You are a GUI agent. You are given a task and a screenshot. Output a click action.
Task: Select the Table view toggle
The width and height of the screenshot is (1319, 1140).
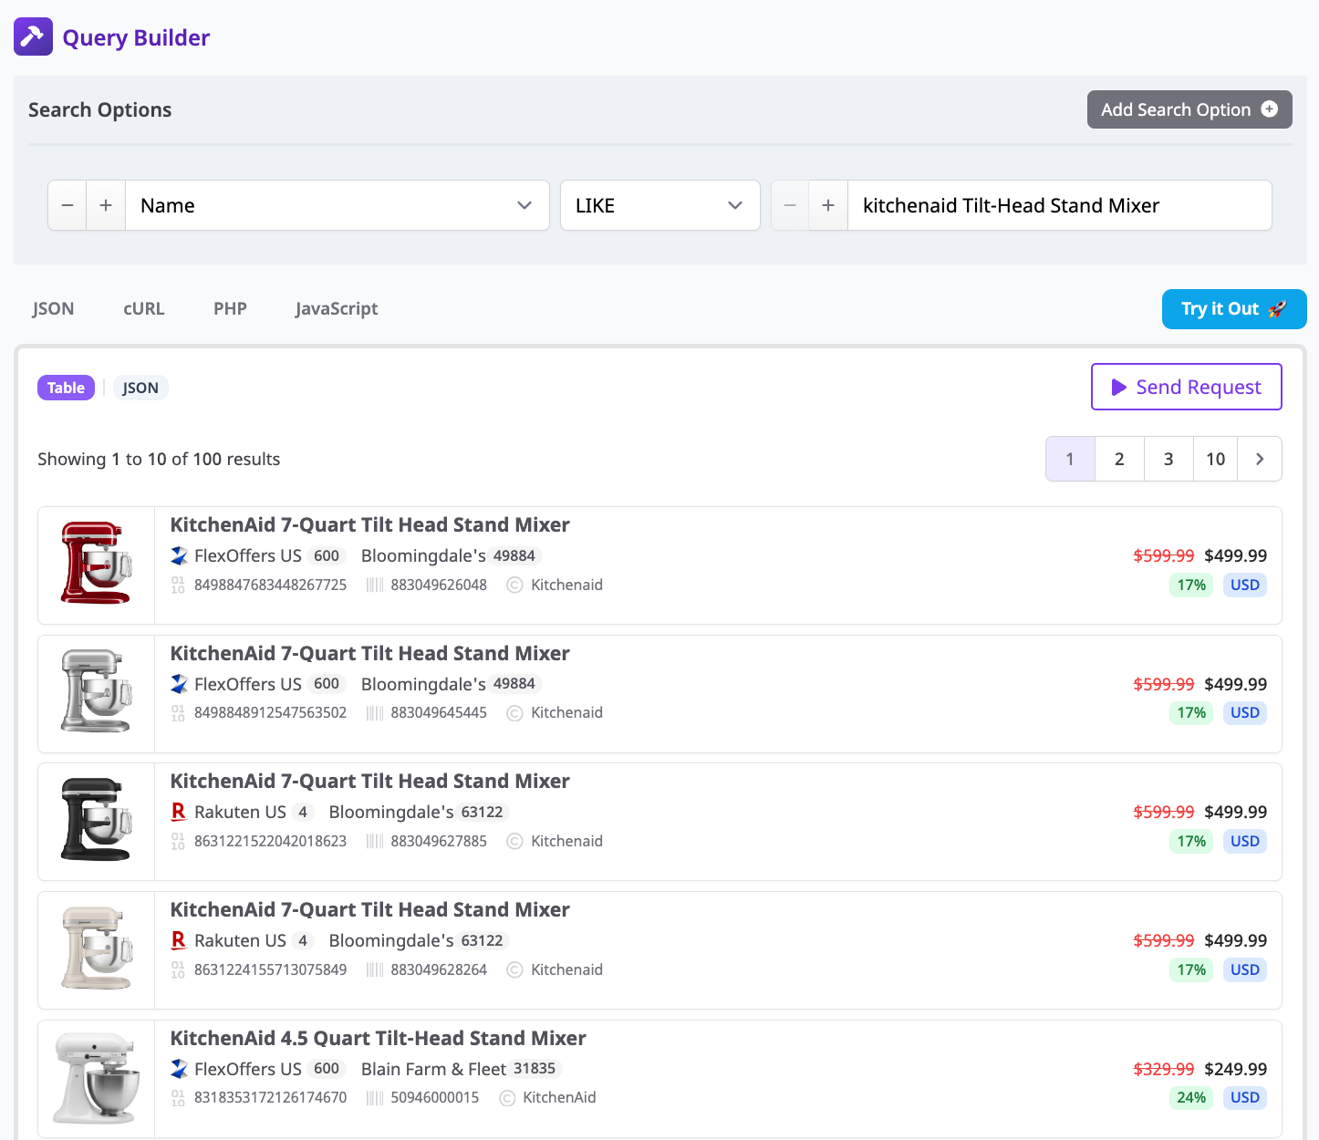coord(66,388)
